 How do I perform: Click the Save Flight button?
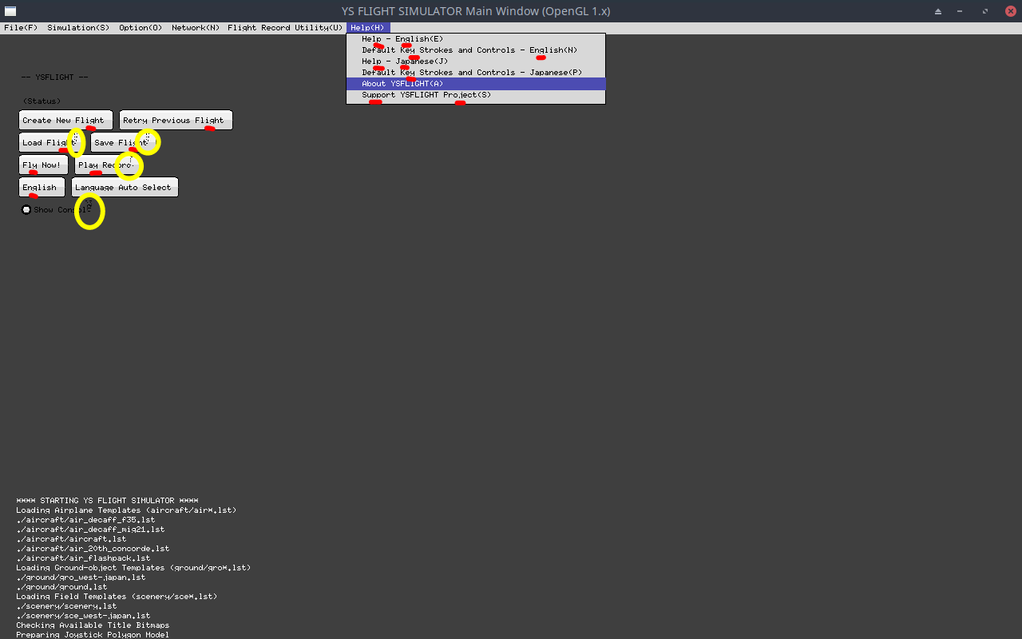(121, 143)
